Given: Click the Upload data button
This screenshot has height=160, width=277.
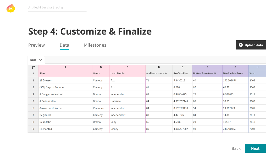Looking at the screenshot, I should [x=251, y=45].
